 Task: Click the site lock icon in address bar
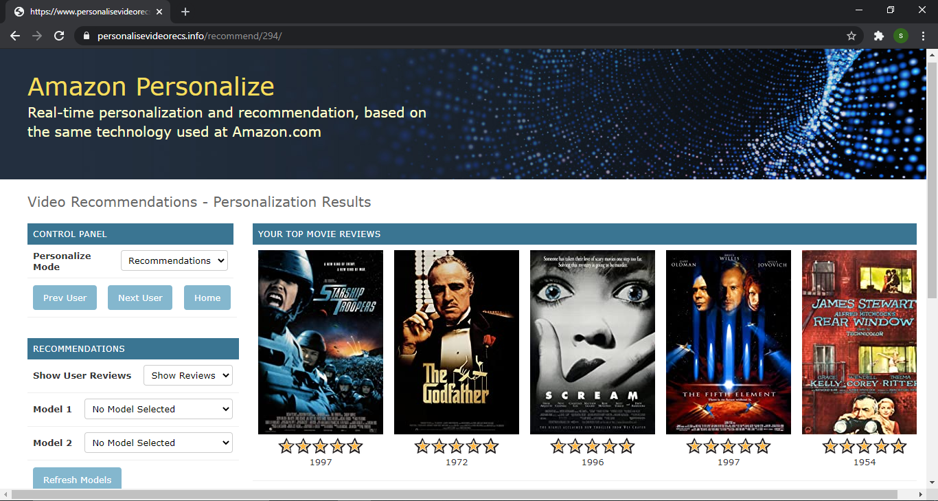pyautogui.click(x=86, y=36)
